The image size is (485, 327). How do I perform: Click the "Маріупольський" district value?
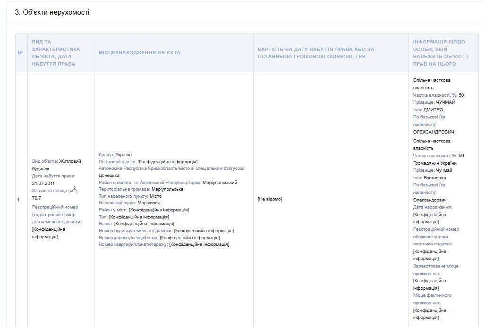[220, 183]
